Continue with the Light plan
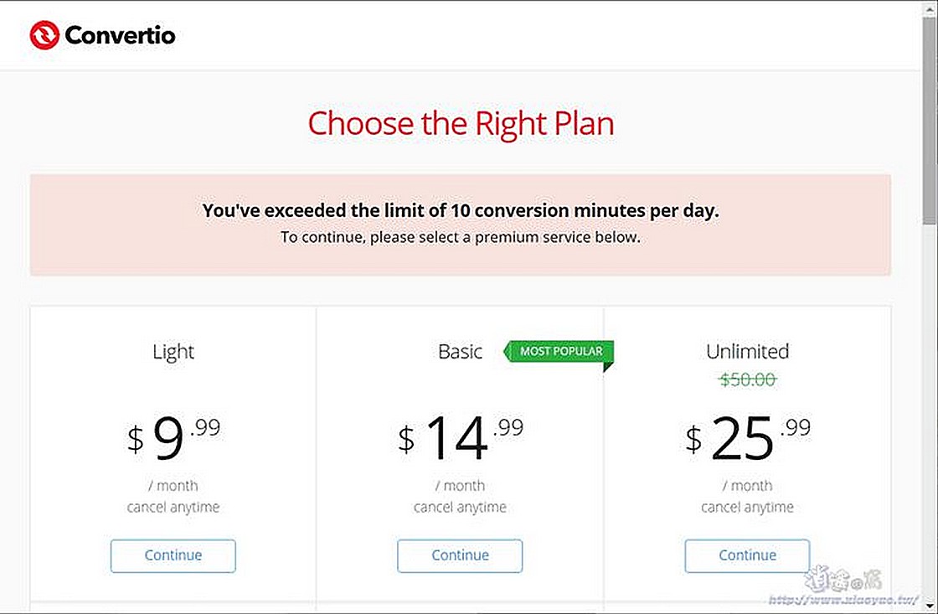This screenshot has height=614, width=938. (x=173, y=556)
